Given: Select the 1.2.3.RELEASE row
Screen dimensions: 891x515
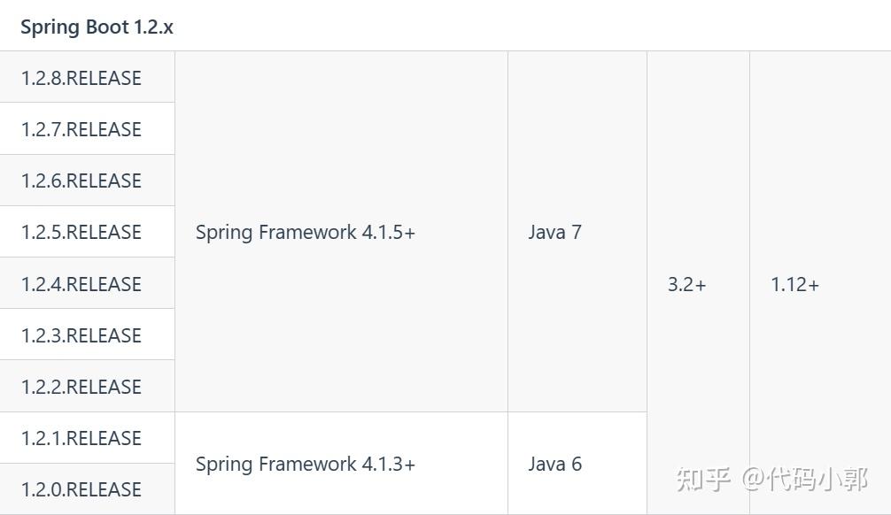Looking at the screenshot, I should click(x=87, y=334).
